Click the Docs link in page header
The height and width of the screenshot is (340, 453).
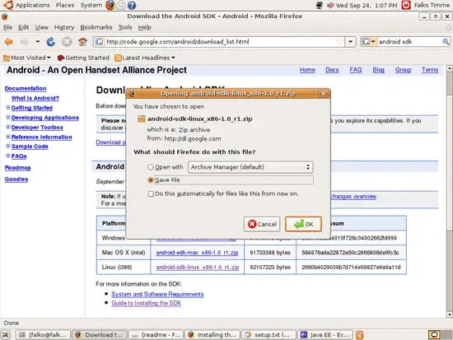(x=332, y=70)
